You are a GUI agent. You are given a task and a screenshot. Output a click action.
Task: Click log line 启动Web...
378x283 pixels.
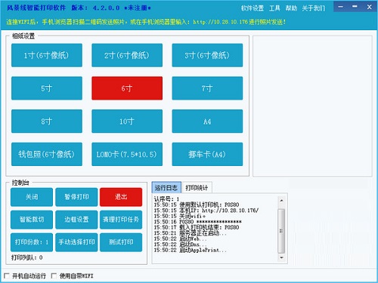(181, 238)
